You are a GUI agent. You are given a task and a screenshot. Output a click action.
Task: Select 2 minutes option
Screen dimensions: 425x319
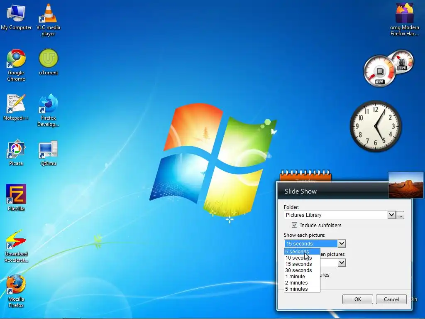302,282
